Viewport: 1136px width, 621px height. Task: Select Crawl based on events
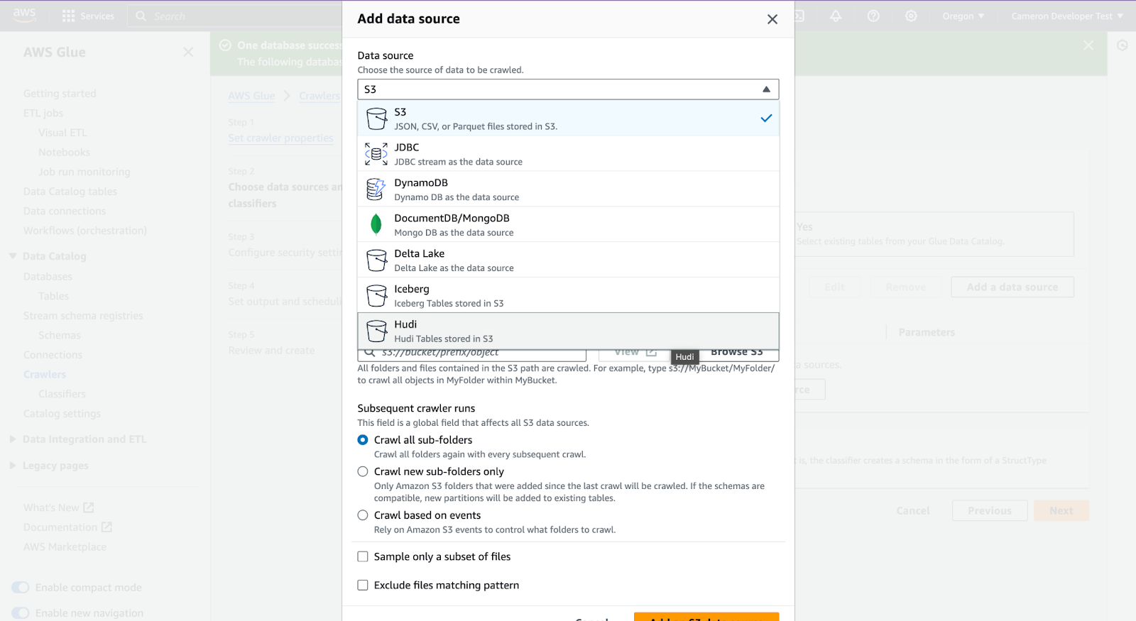pos(363,515)
